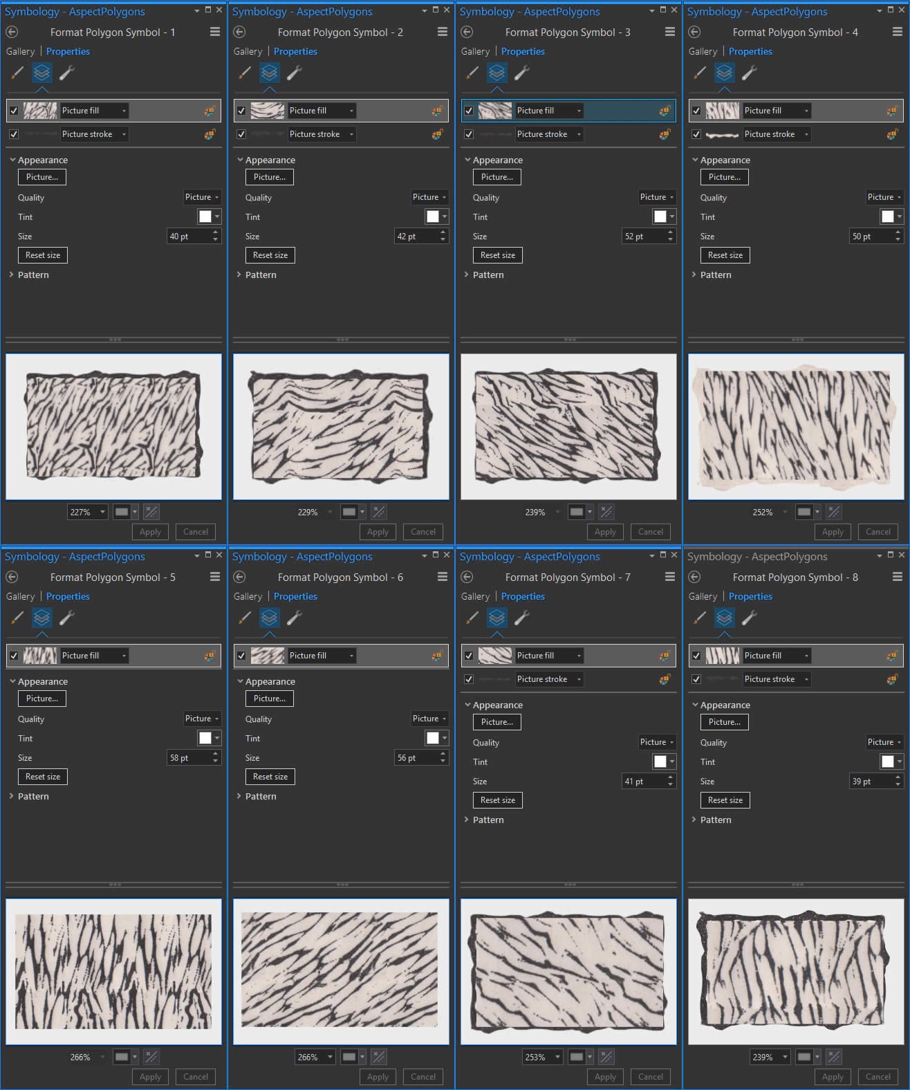Toggle Picture fill layer checkbox in Symbol - 1
The height and width of the screenshot is (1090, 910).
14,111
